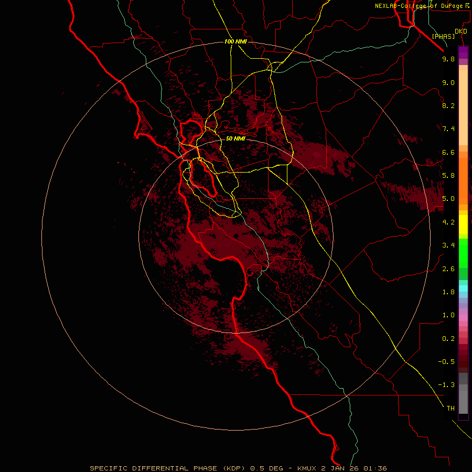The width and height of the screenshot is (472, 472).
Task: Click the 1.0 legend value
Action: (448, 315)
